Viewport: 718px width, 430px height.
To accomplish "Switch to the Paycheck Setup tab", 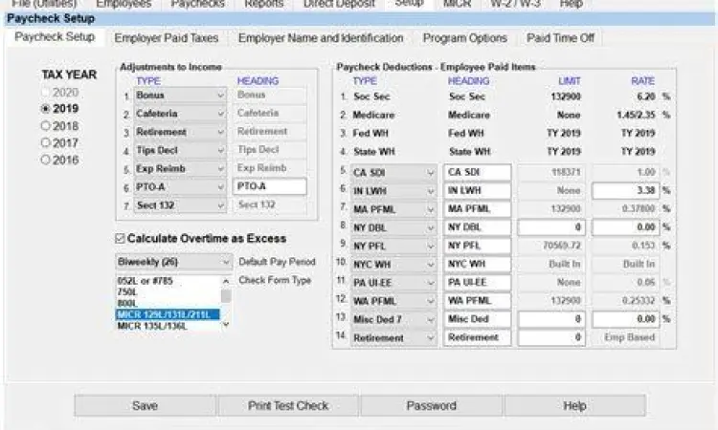I will click(x=55, y=37).
